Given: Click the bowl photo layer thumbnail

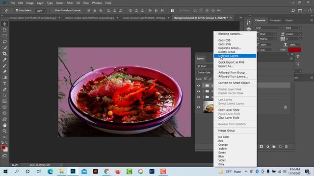Looking at the screenshot, I should tap(208, 107).
